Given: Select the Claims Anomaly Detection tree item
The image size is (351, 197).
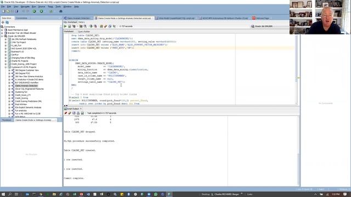Looking at the screenshot, I should point(26,86).
